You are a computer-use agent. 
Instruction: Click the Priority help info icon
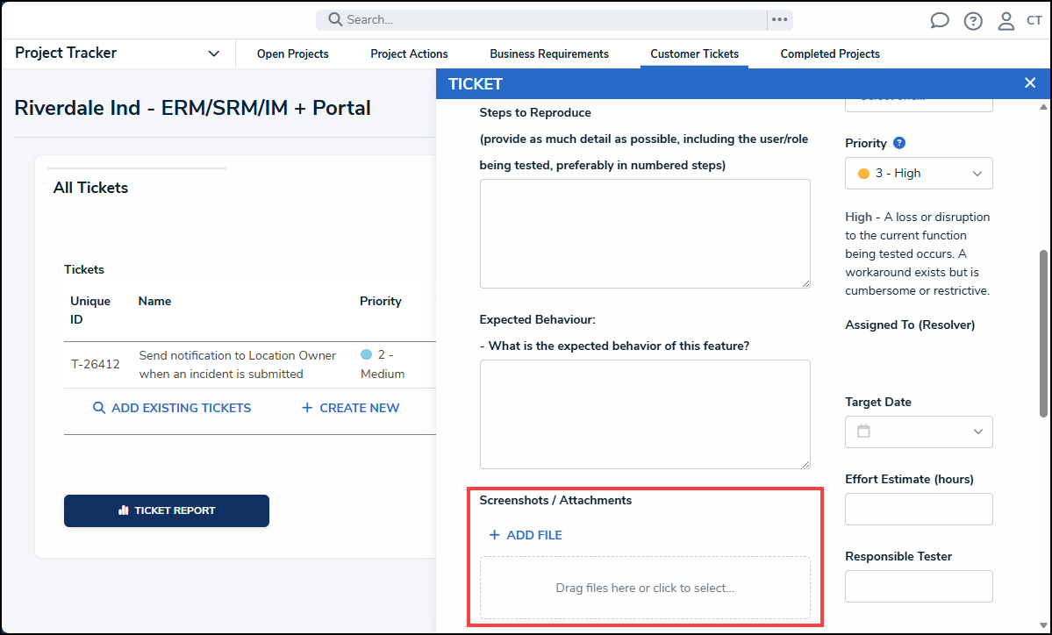(x=899, y=143)
